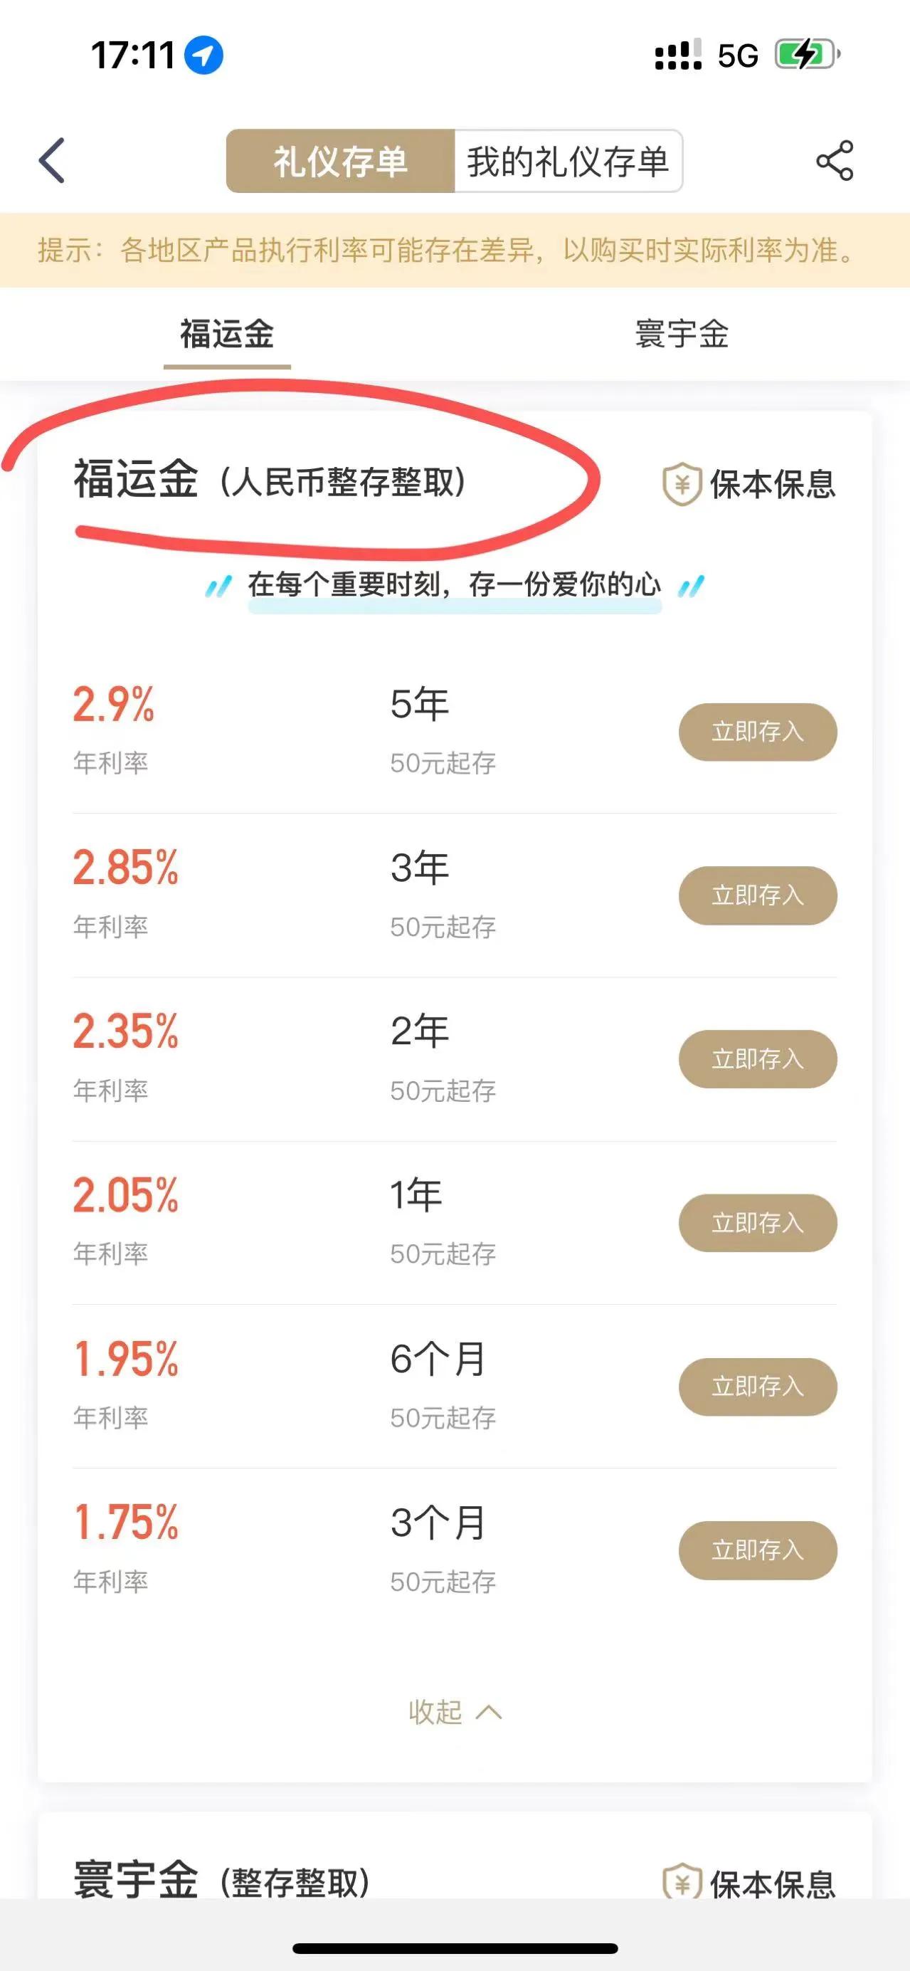910x1971 pixels.
Task: Deposit now for the 5年 2.9% product
Action: pyautogui.click(x=758, y=732)
